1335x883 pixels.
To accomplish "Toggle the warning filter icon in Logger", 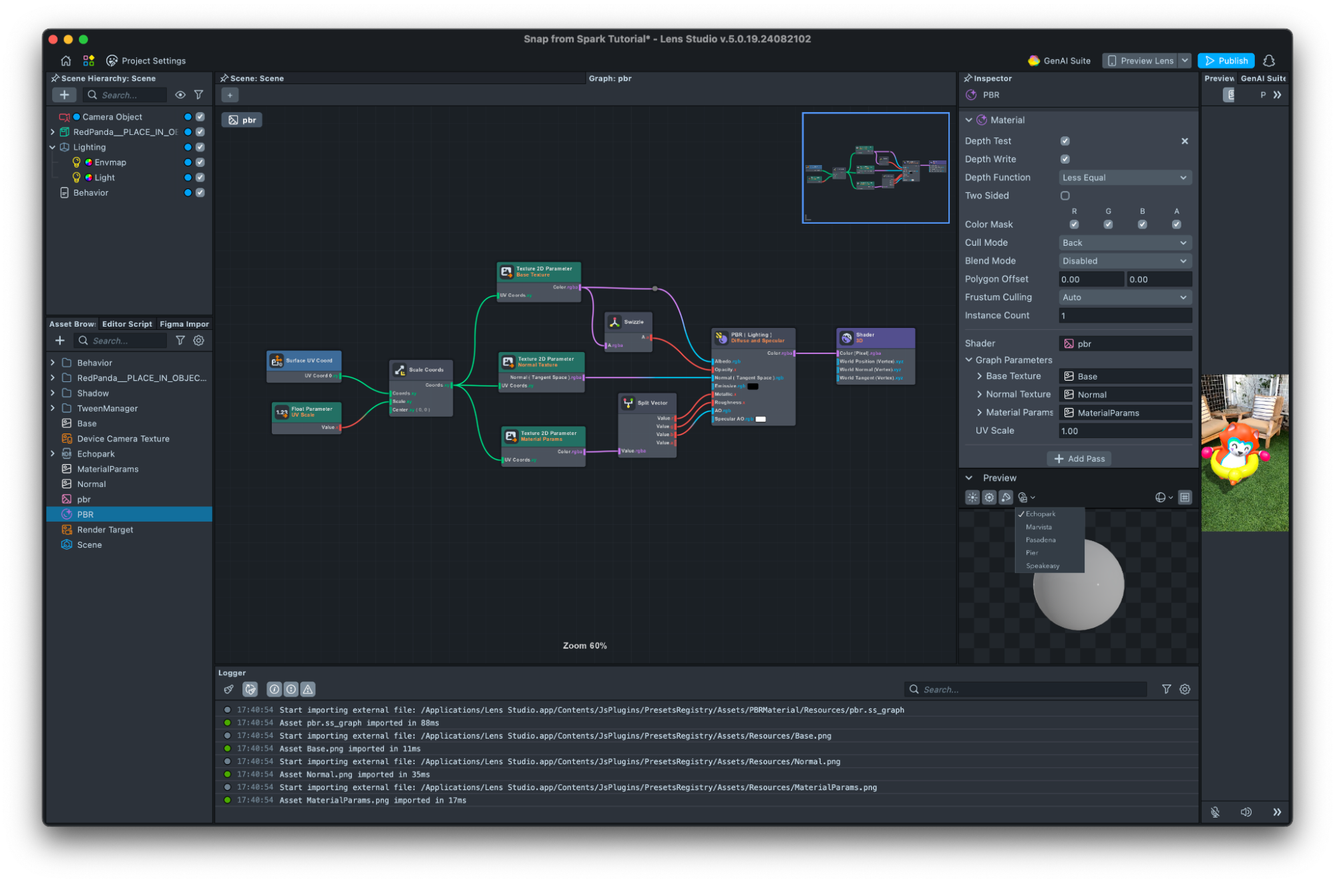I will (x=308, y=689).
